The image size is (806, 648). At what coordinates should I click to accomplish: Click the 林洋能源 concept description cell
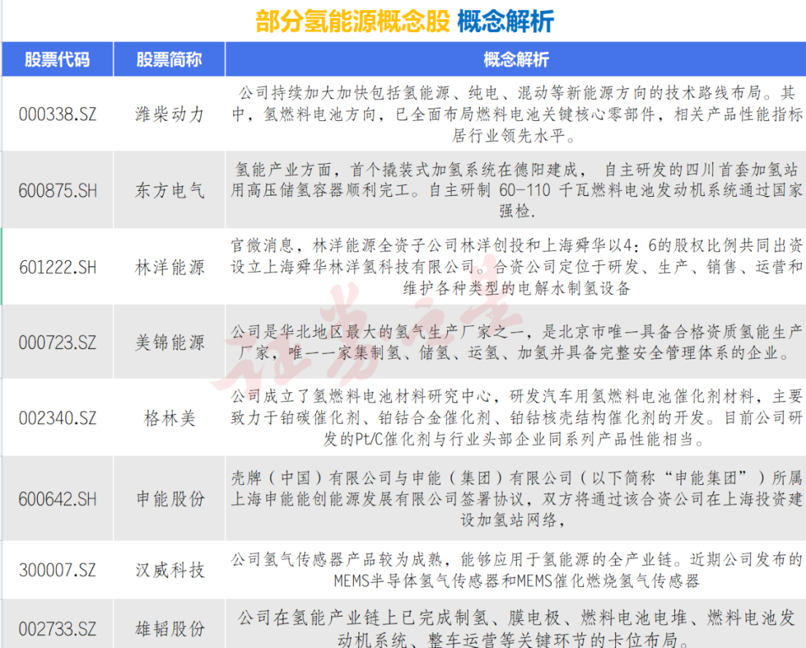coord(515,267)
